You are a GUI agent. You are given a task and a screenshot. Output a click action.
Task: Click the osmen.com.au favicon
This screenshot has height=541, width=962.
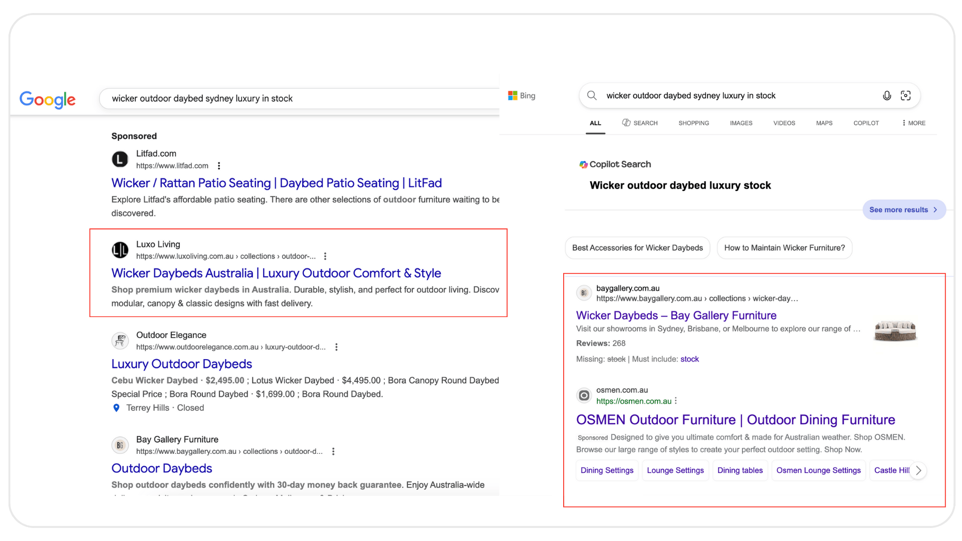pos(584,396)
